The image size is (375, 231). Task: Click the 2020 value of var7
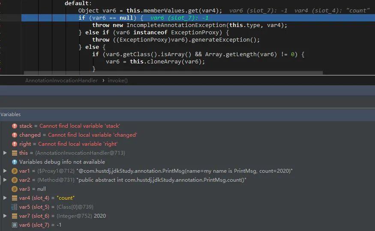(100, 216)
